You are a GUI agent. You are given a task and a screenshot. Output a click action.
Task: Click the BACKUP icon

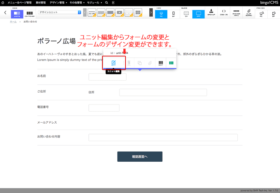click(211, 12)
